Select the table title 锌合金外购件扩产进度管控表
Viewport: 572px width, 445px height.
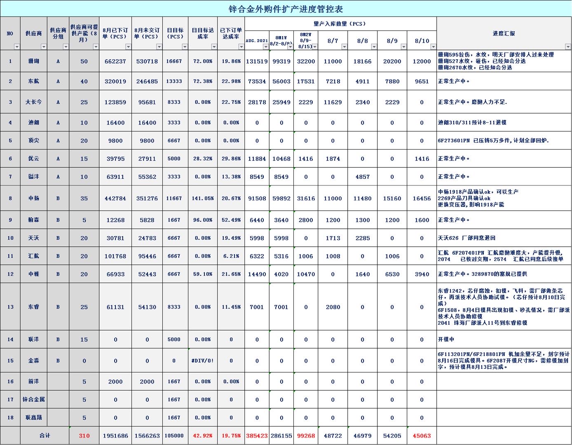[x=286, y=9]
